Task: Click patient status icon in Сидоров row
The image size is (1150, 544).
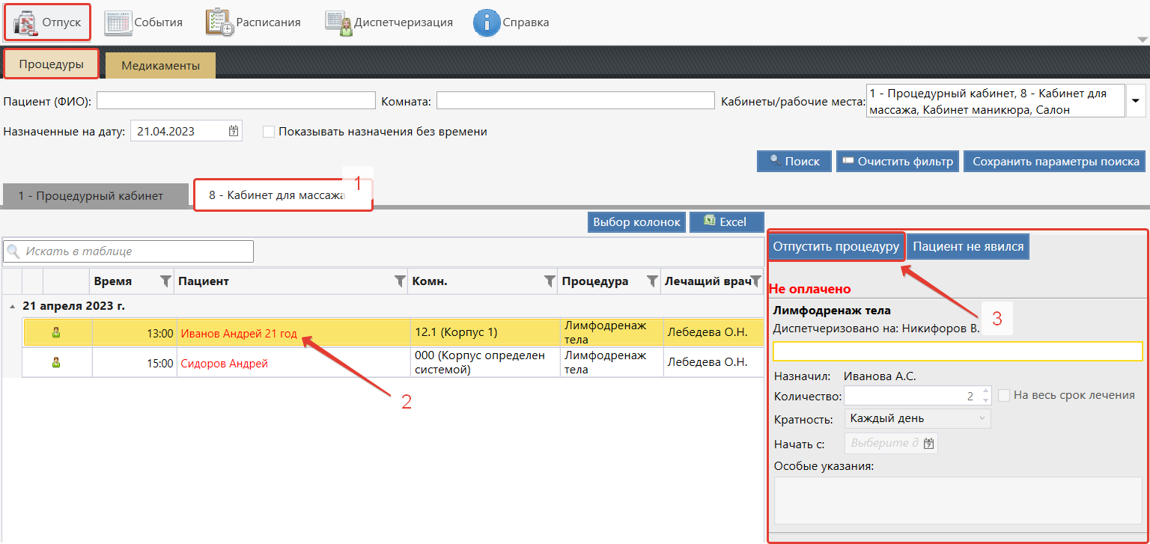Action: (56, 363)
